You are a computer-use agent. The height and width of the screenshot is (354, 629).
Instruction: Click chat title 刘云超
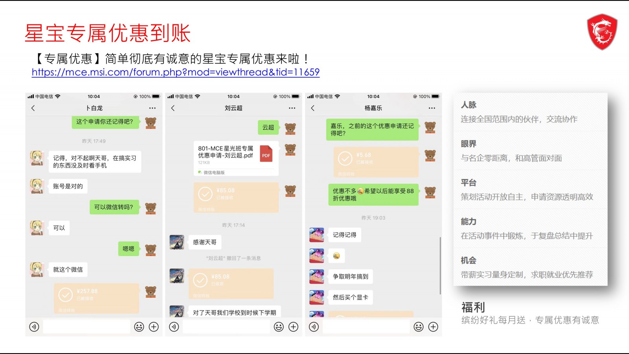pyautogui.click(x=234, y=108)
